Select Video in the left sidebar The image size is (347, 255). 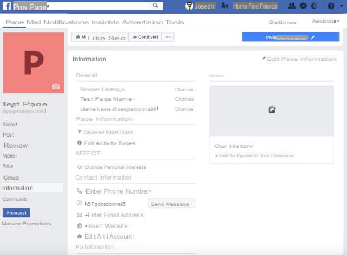click(9, 156)
